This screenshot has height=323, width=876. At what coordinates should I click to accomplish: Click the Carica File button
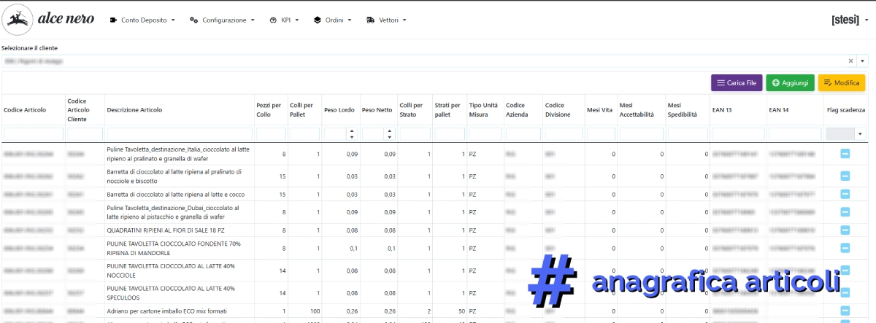pos(737,83)
